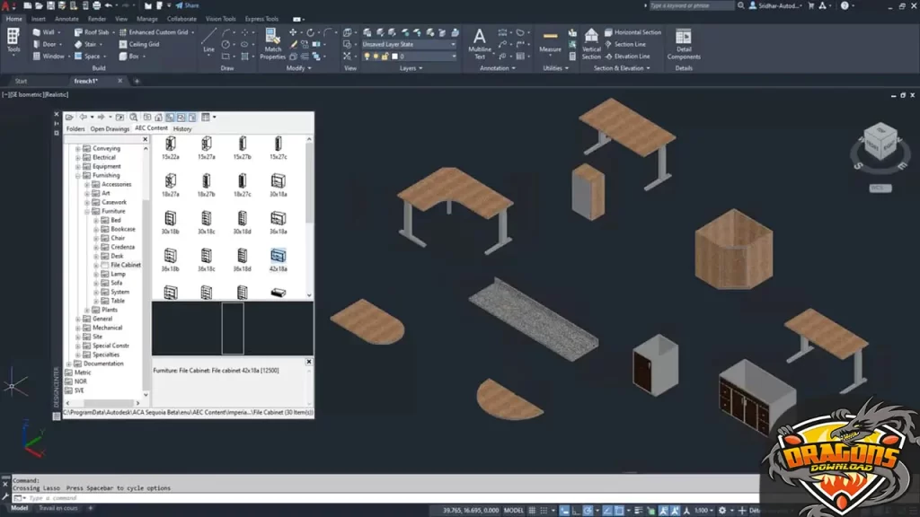Select the Ceiling Grid tool

tap(139, 44)
